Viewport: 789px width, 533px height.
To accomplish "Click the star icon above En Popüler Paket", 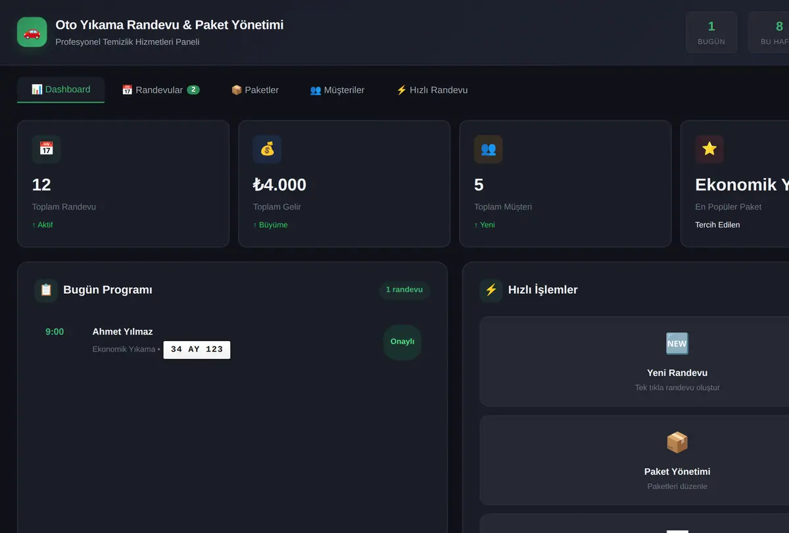I will coord(709,149).
